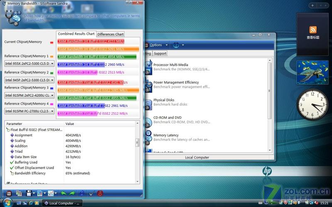Click the green forward arrow icon
The height and width of the screenshot is (207, 332).
[72, 193]
